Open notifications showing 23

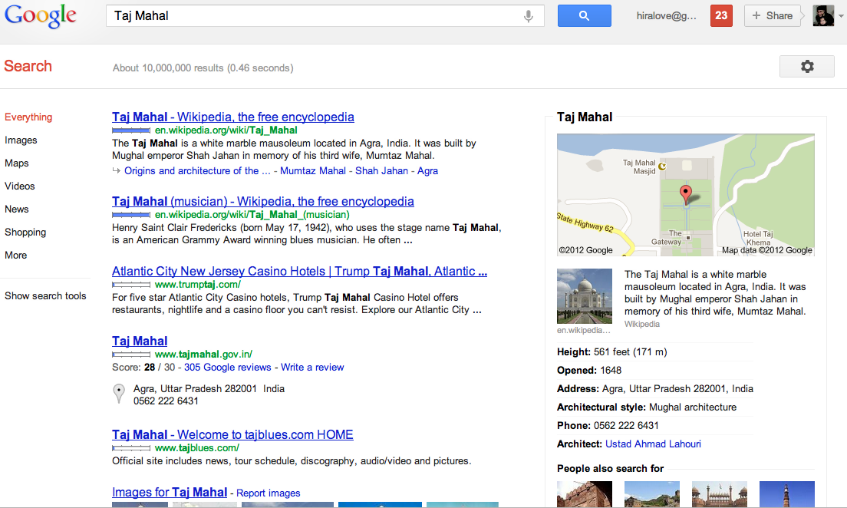[721, 15]
